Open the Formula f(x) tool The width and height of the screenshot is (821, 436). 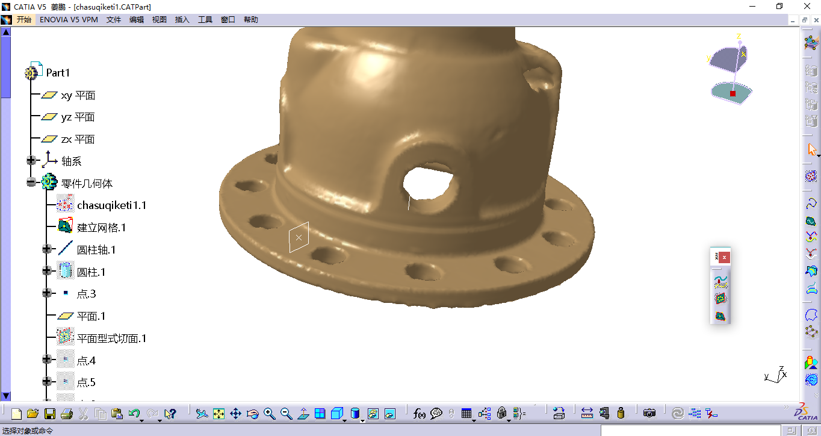[420, 414]
